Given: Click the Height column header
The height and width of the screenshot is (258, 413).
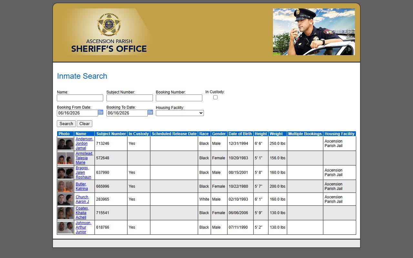Looking at the screenshot, I should click(x=261, y=134).
